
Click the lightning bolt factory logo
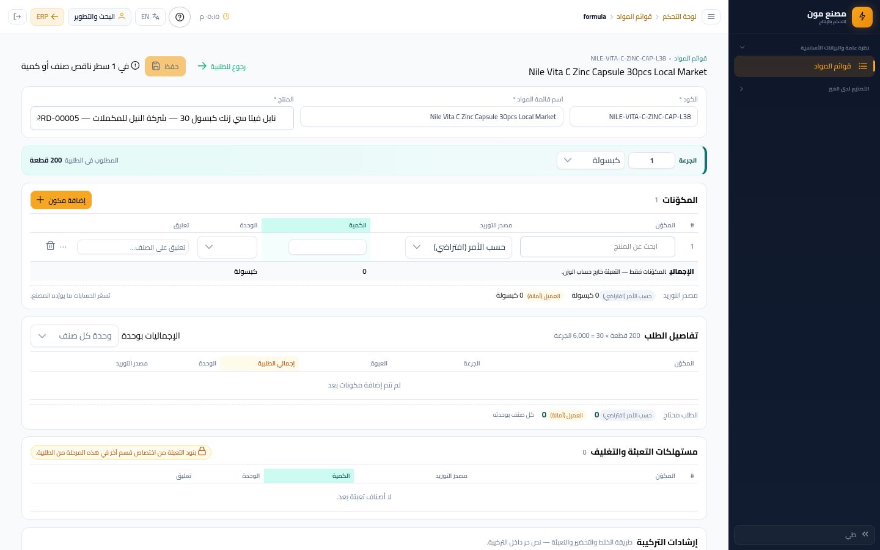(x=862, y=16)
